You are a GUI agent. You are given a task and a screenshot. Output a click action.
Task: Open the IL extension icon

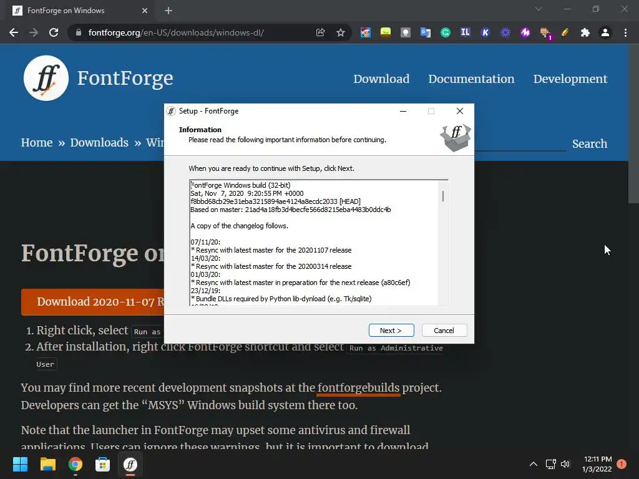coord(465,32)
